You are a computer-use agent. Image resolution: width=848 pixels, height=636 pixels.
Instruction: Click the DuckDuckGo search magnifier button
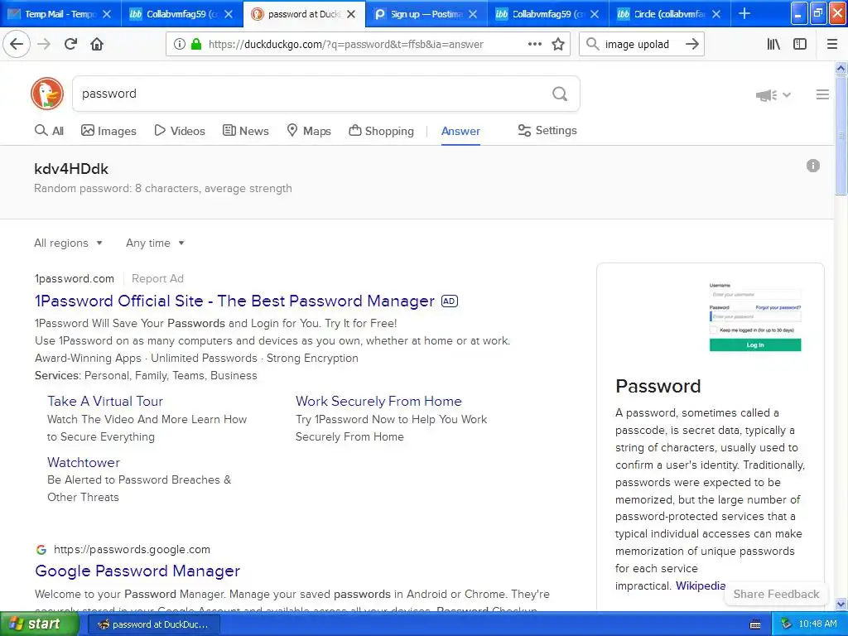tap(560, 94)
